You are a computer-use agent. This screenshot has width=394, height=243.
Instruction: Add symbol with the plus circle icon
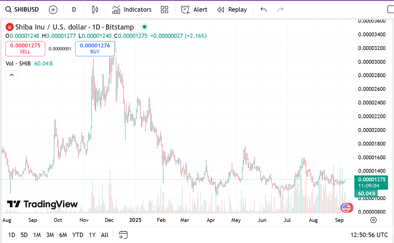point(53,10)
